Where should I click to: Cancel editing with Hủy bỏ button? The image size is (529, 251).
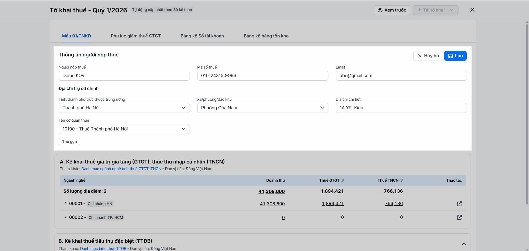(x=428, y=56)
